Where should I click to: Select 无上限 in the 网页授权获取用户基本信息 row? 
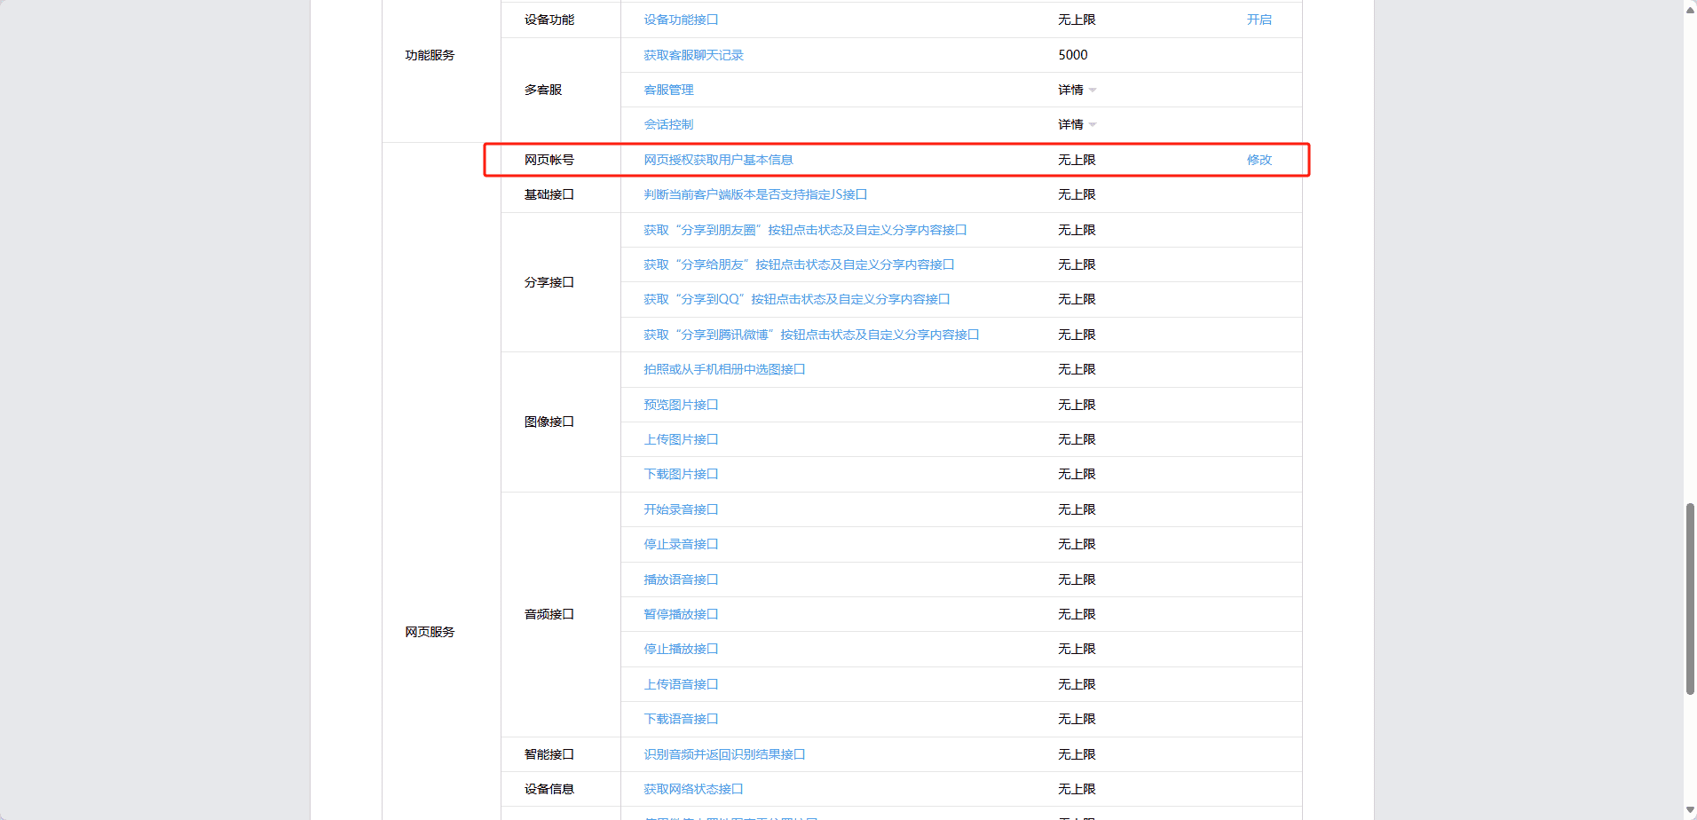pyautogui.click(x=1077, y=160)
